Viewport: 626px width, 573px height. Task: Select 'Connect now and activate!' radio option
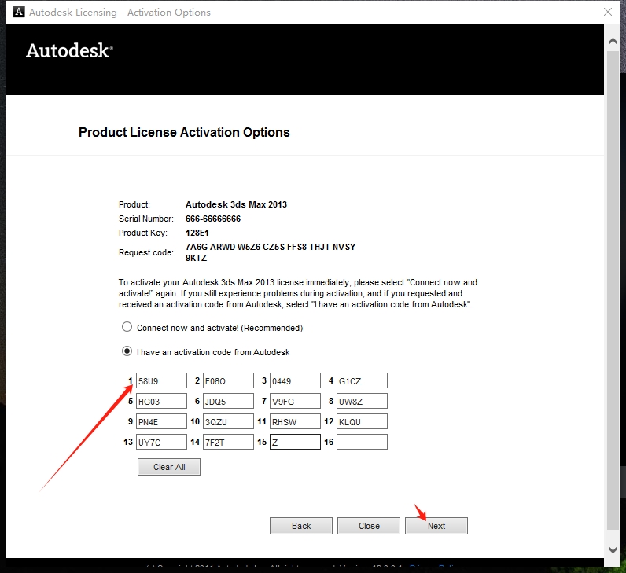click(x=127, y=327)
